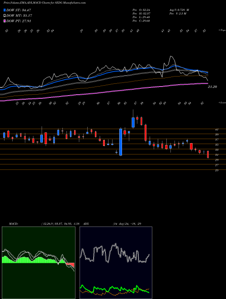Click the 'Pre L: 29.40' low value

141,17
